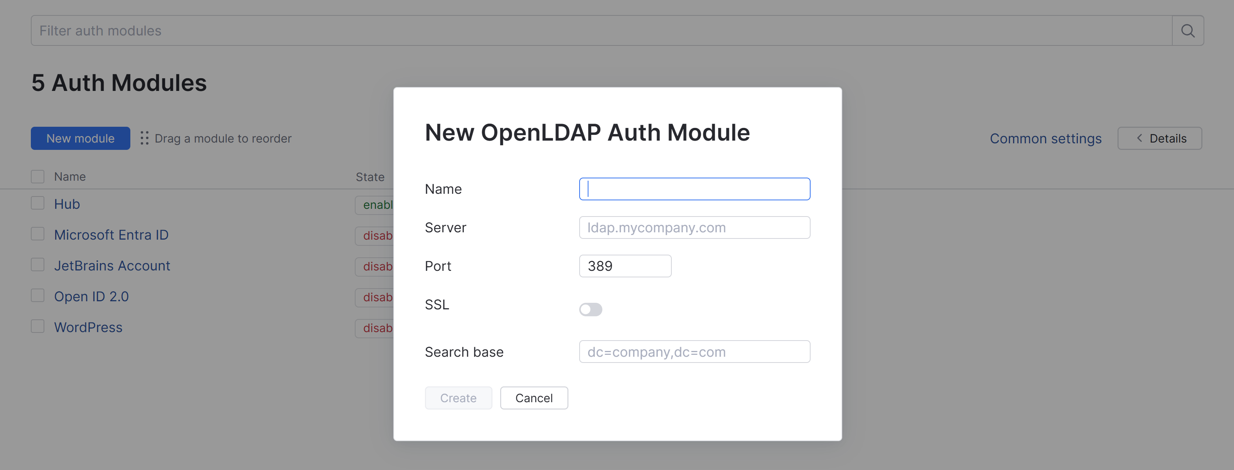Click the New module button

(80, 138)
